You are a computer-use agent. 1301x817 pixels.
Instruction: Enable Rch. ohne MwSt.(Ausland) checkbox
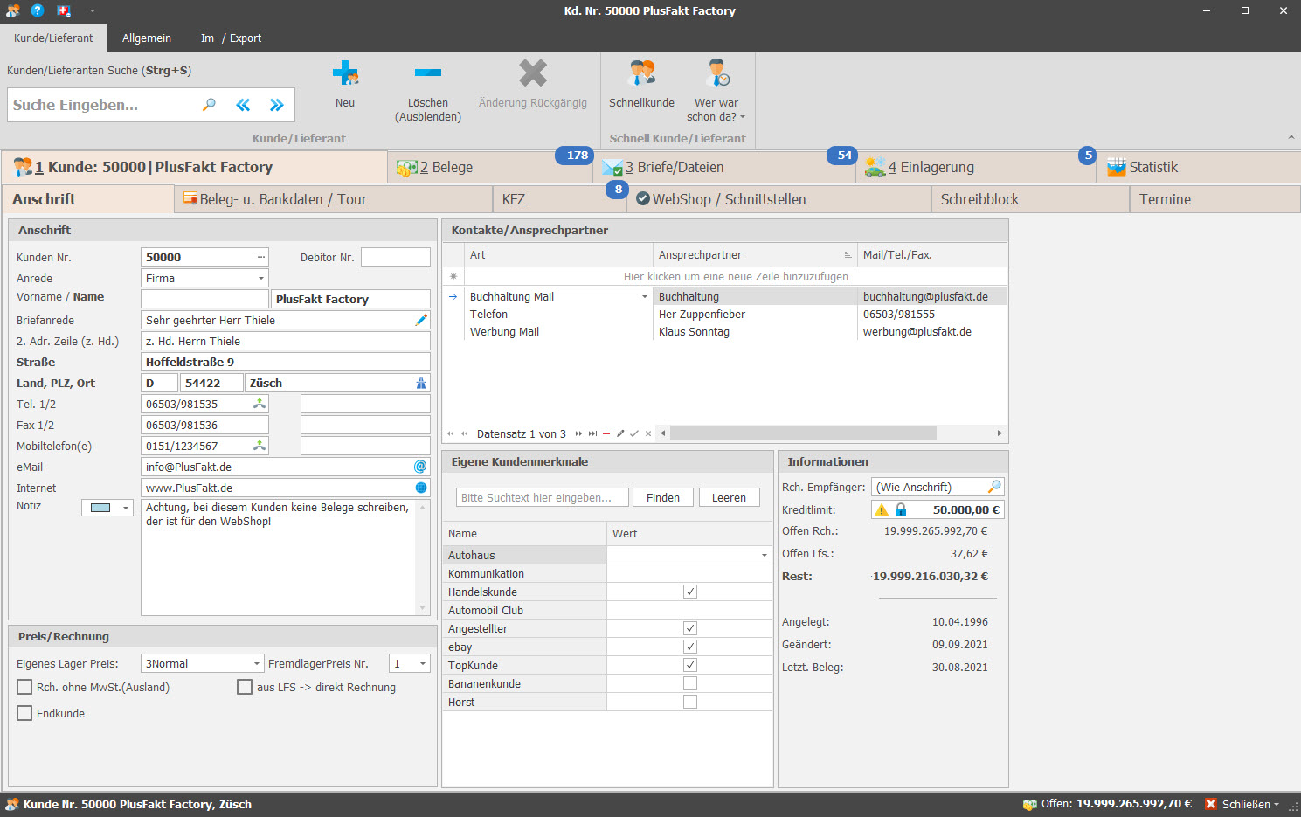[x=24, y=687]
